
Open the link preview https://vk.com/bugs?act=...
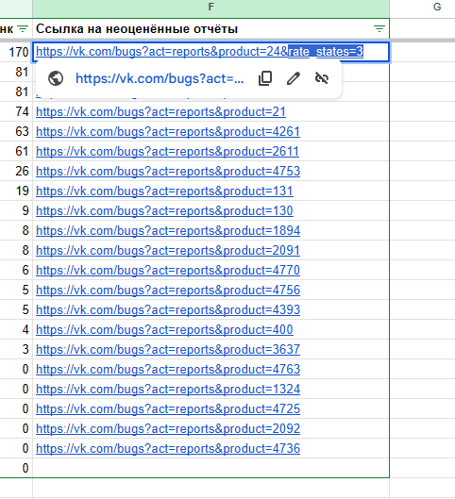[160, 78]
